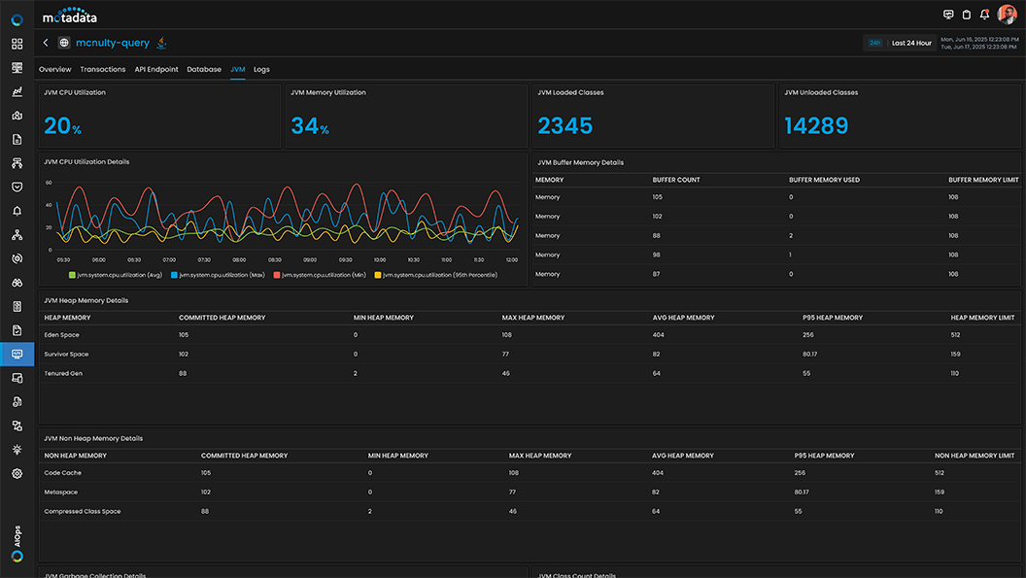Sort by BUFFER MEMORY USED column header
The image size is (1026, 578).
(x=825, y=180)
